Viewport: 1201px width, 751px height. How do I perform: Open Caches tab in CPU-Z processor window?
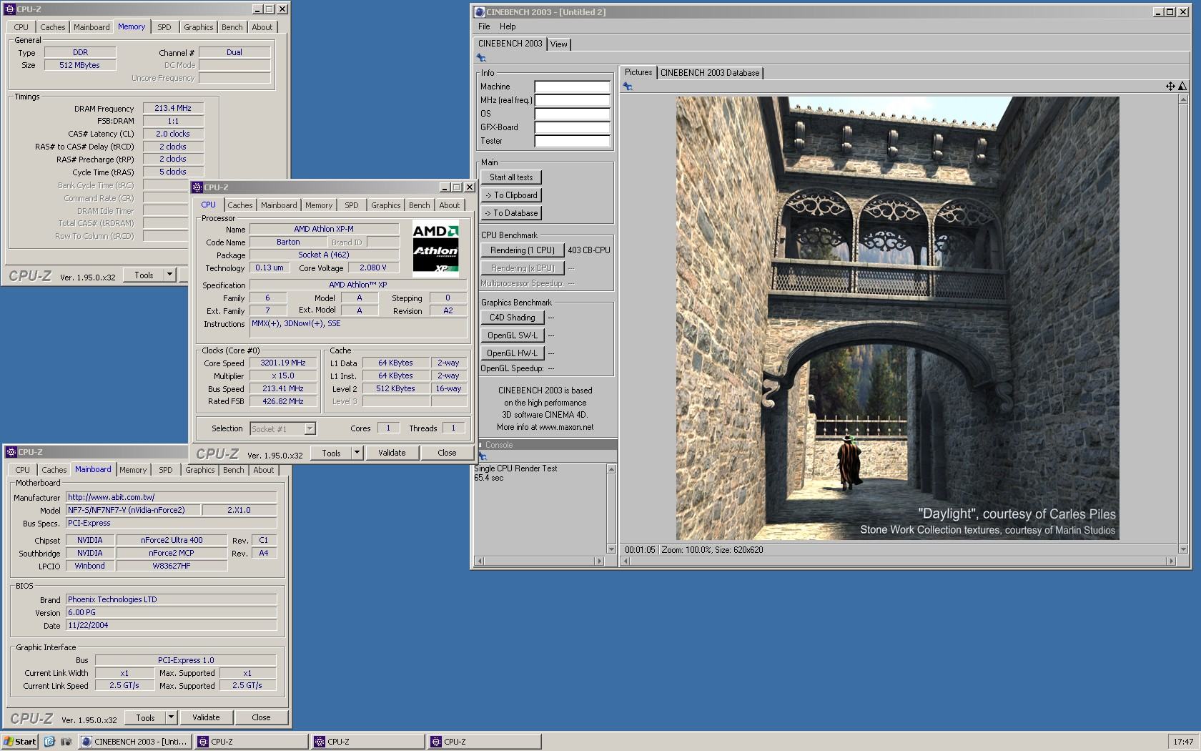pos(240,205)
